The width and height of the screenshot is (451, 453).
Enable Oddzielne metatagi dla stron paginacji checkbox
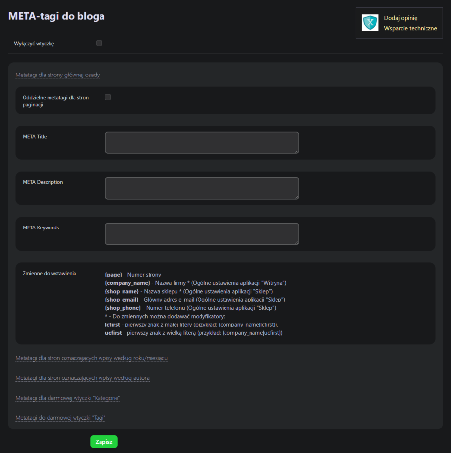pyautogui.click(x=108, y=97)
